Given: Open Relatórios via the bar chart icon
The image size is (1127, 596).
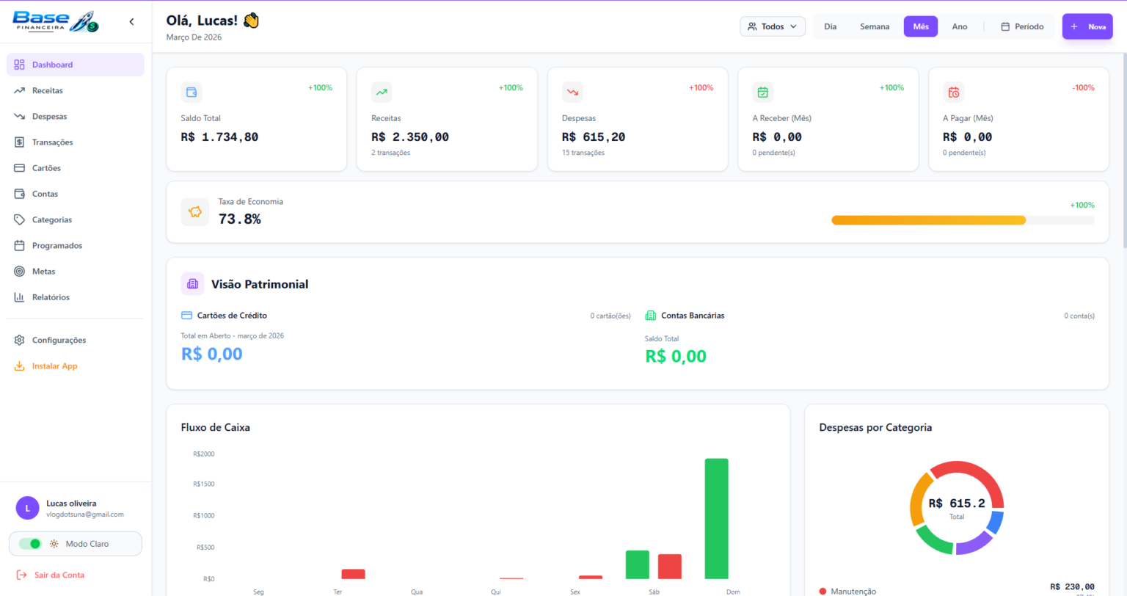Looking at the screenshot, I should click(x=20, y=297).
